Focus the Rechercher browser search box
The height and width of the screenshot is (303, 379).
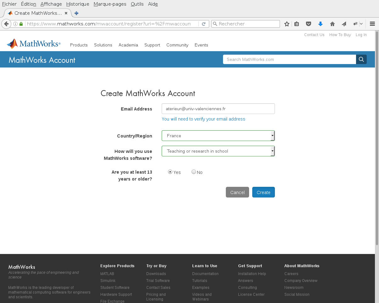[x=246, y=24]
